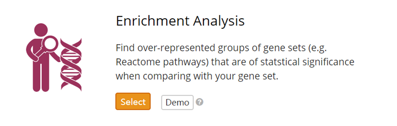Viewport: 397px width, 126px height.
Task: Click the orange Select button
Action: [x=133, y=101]
